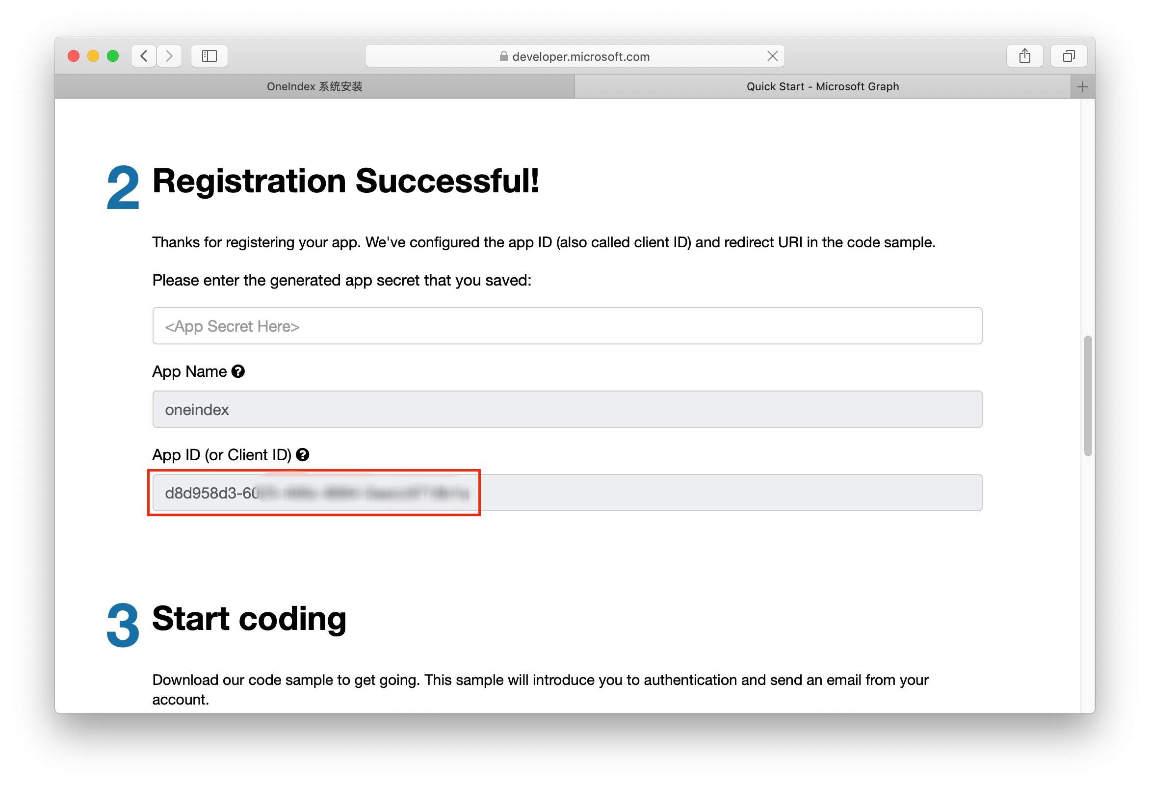This screenshot has width=1150, height=786.
Task: Close the window with red button
Action: point(74,56)
